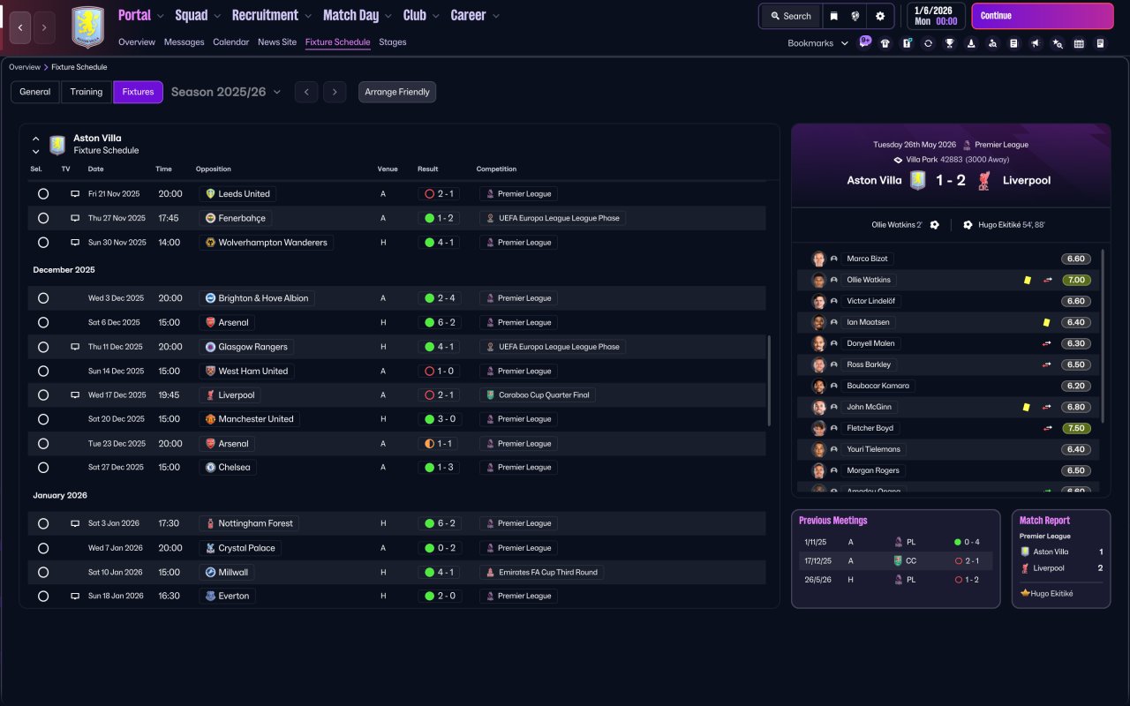This screenshot has height=706, width=1130.
Task: Click the Continue button
Action: (1043, 16)
